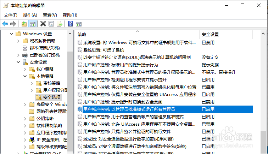Viewport: 268px width, 155px height.
Task: Click tree pane scrollbar up arrow
Action: (x=70, y=34)
